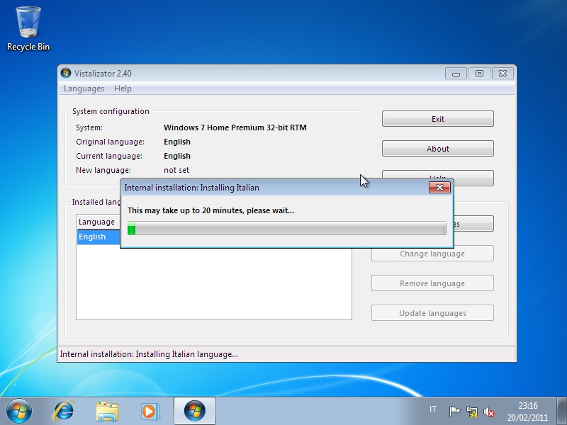Select the Vistalizator taskbar button

click(x=194, y=411)
